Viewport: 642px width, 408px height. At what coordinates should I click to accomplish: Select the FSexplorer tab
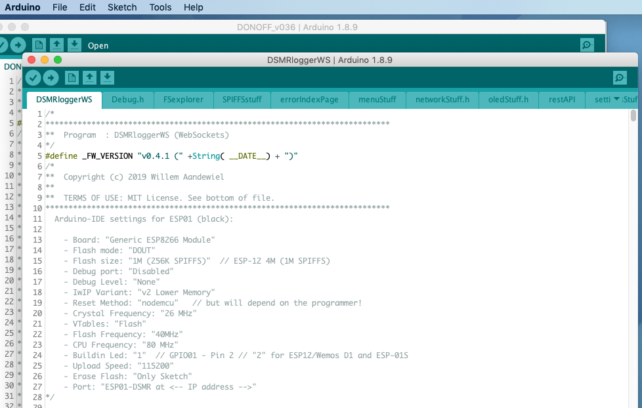pos(183,100)
